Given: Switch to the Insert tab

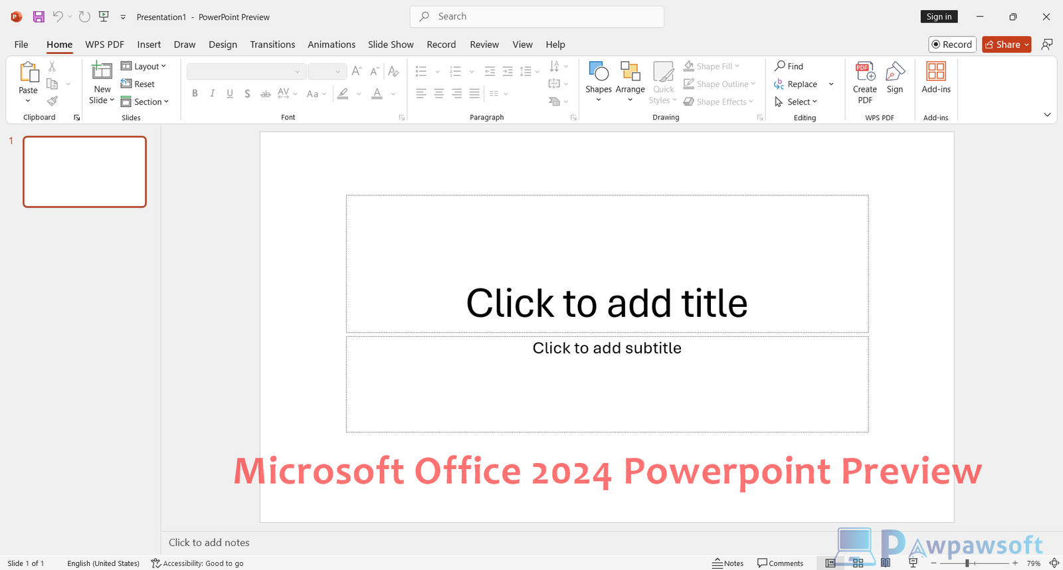Looking at the screenshot, I should 149,45.
